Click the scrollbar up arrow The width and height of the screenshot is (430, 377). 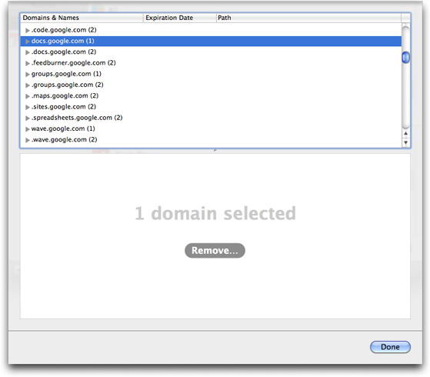pos(406,133)
